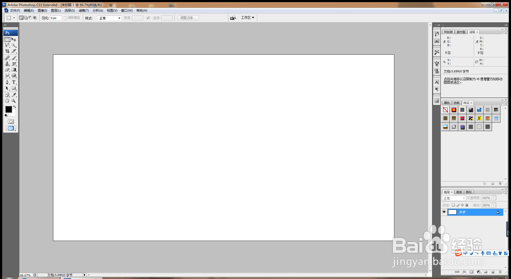Select the Spot Healing Brush tool
Screen dimensions: 511x279
(x=7, y=58)
